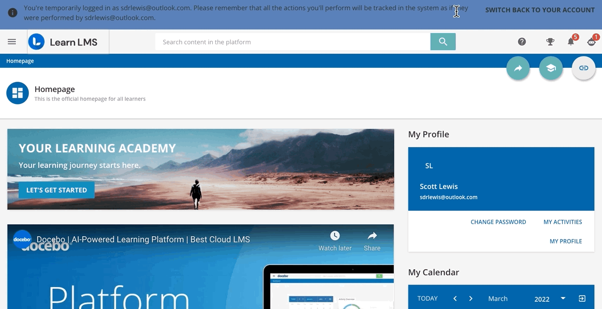Image resolution: width=602 pixels, height=309 pixels.
Task: Click into the platform search field
Action: [x=292, y=42]
